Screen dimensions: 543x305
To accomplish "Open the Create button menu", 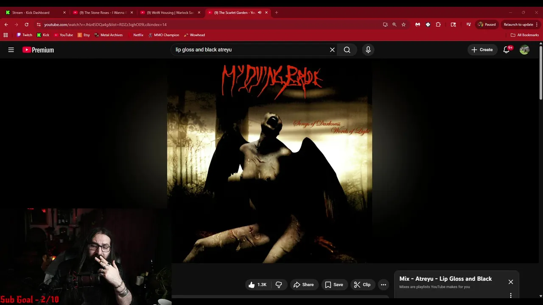I will pos(482,50).
